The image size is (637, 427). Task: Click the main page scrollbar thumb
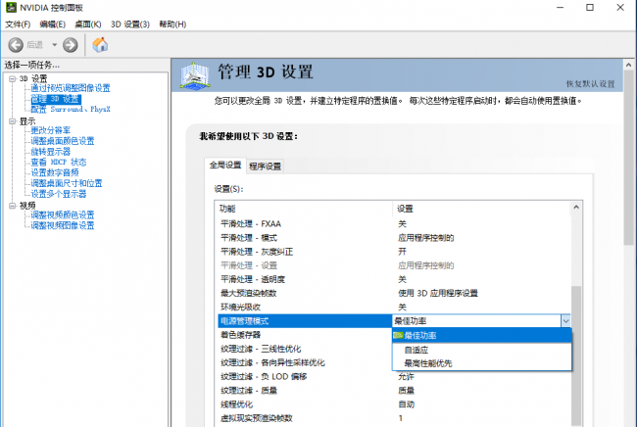point(628,158)
